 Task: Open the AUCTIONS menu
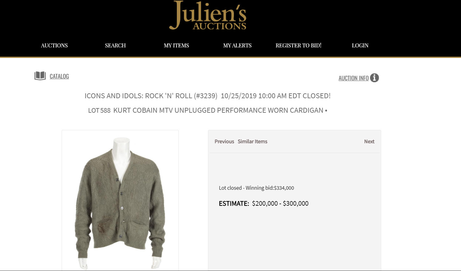click(x=54, y=46)
